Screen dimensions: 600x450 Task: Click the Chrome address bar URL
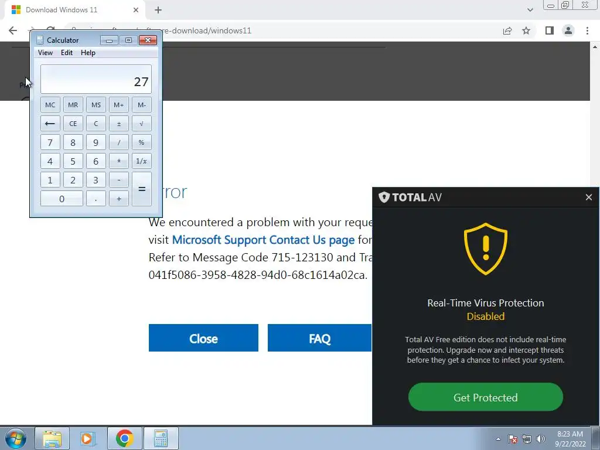(208, 30)
